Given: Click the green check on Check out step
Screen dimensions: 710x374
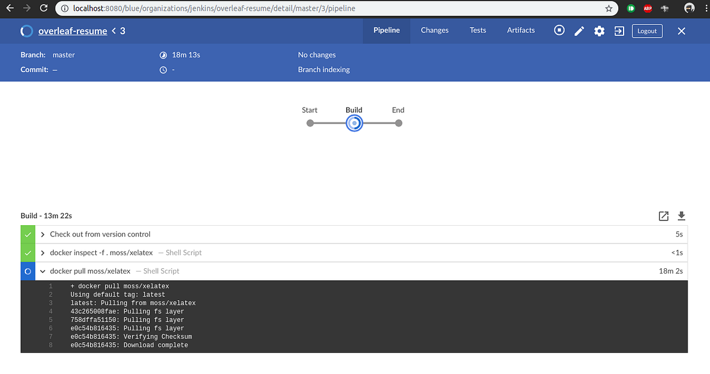Looking at the screenshot, I should (28, 235).
